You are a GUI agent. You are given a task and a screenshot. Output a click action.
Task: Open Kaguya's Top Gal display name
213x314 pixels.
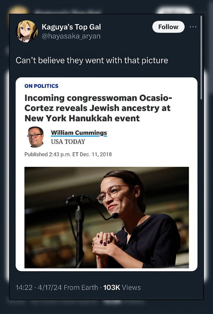[x=71, y=27]
